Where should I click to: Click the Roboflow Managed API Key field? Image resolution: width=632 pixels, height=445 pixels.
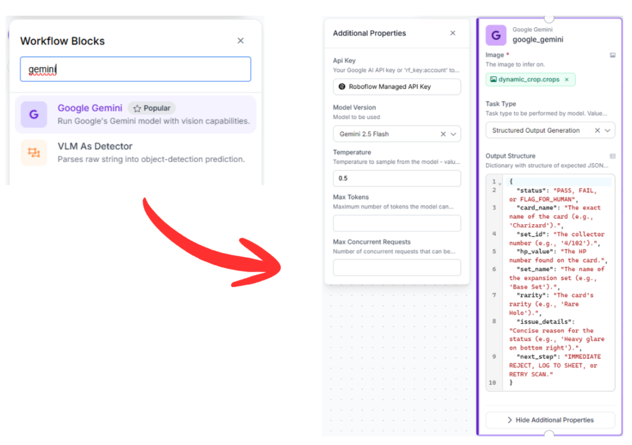(397, 87)
